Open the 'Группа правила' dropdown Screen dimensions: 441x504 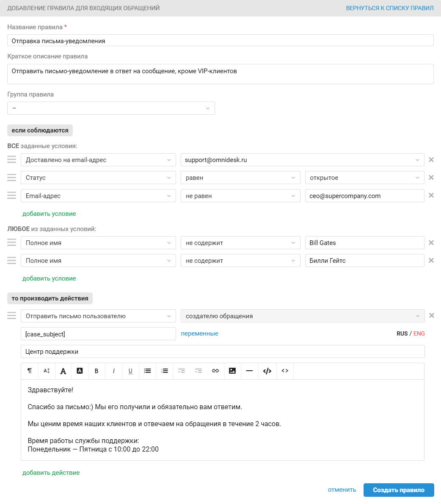pyautogui.click(x=111, y=108)
